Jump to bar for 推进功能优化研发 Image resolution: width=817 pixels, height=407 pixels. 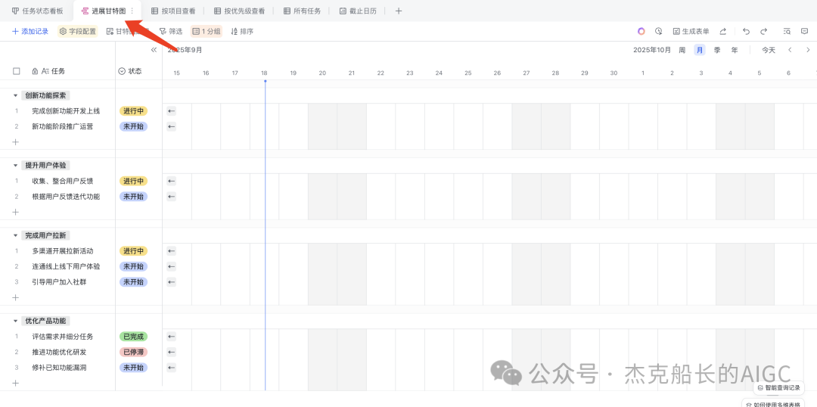[172, 352]
